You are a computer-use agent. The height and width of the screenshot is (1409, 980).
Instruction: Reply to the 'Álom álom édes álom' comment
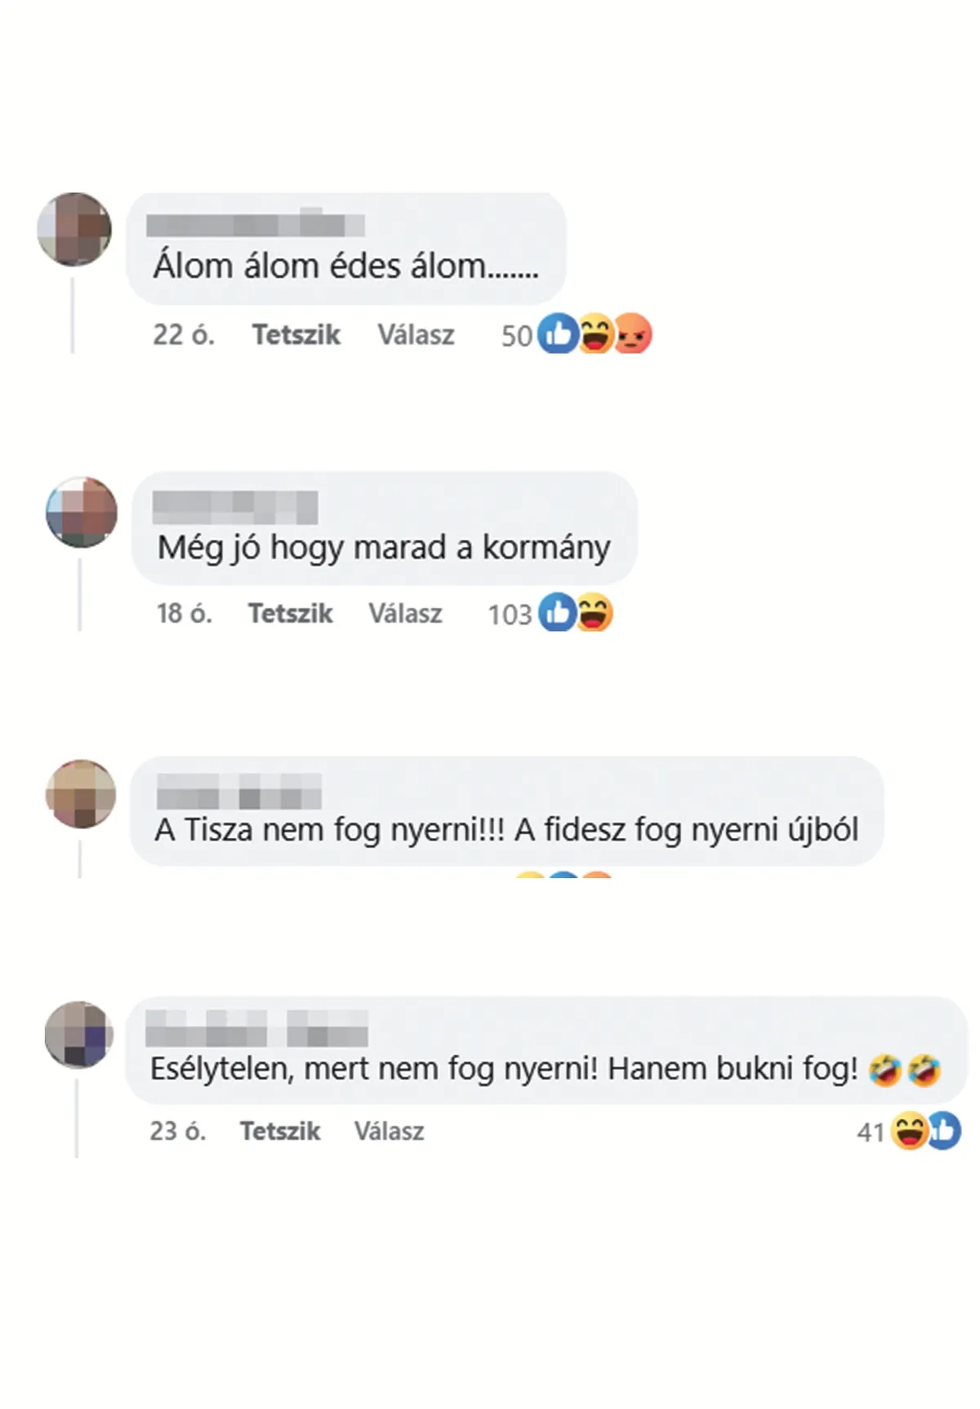[x=416, y=334]
